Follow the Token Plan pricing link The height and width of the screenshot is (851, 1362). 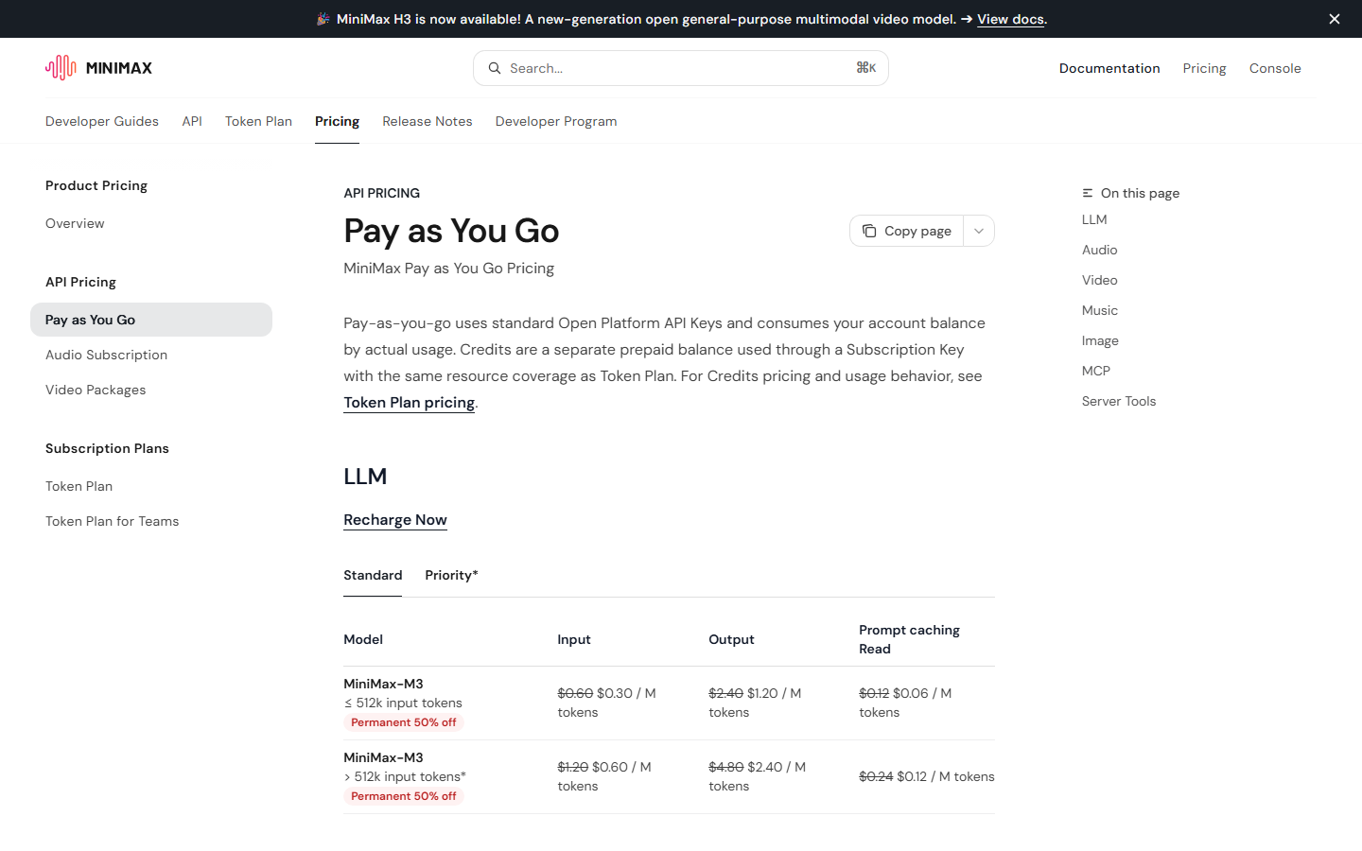(x=409, y=403)
